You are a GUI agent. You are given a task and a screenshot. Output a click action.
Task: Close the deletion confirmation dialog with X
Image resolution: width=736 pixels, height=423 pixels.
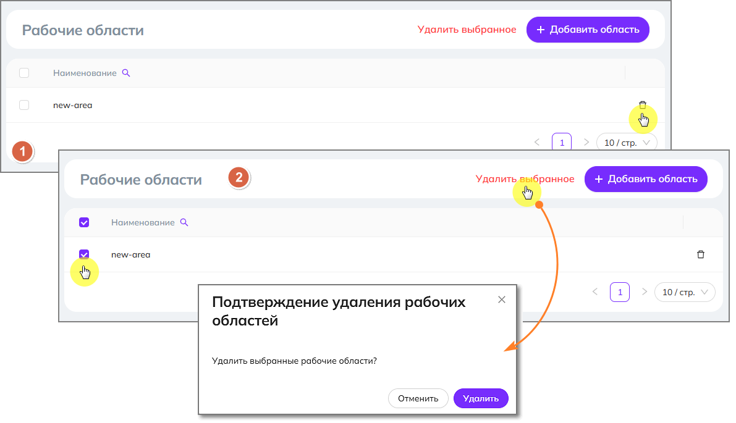502,299
